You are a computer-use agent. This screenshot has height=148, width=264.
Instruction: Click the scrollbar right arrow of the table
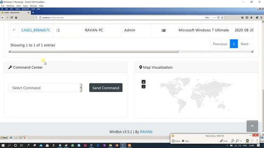click(252, 51)
